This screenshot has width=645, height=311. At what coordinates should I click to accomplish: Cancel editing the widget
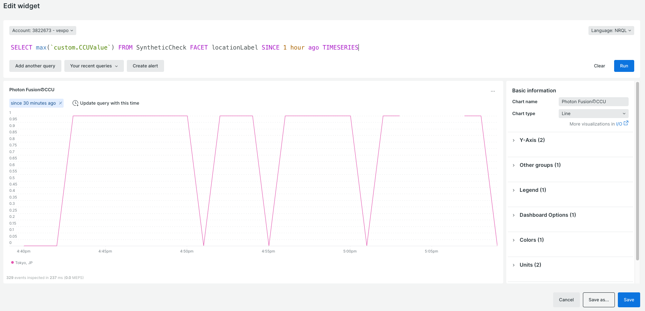pyautogui.click(x=566, y=300)
